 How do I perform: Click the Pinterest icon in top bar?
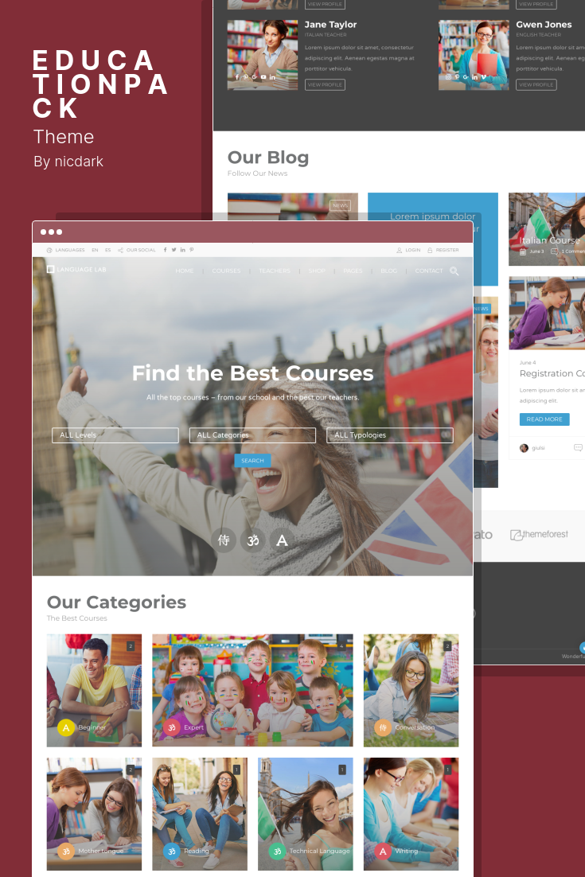(191, 250)
